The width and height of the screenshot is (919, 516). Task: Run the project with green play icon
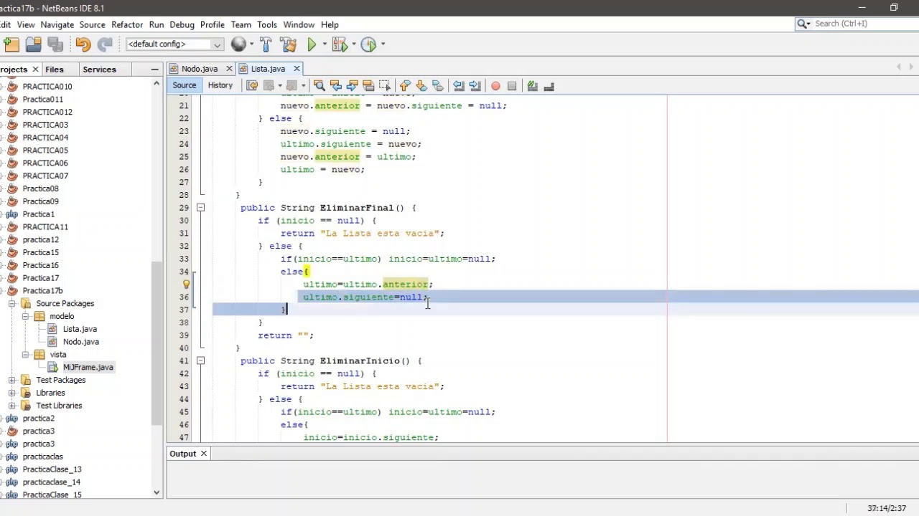312,44
